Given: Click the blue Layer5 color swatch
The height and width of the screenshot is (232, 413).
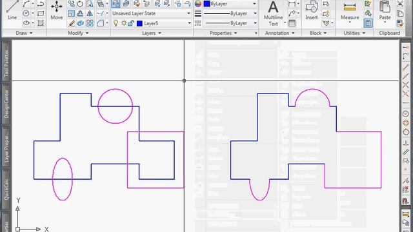Looking at the screenshot, I should (139, 23).
